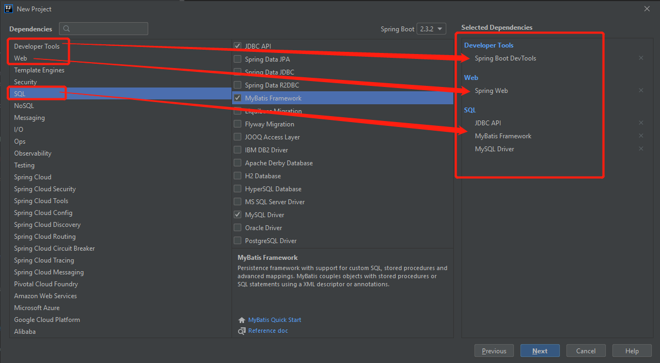Select the I/O category
Image resolution: width=660 pixels, height=363 pixels.
[120, 130]
